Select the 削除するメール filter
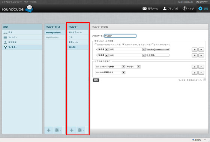The image size is (210, 142). pyautogui.click(x=78, y=33)
